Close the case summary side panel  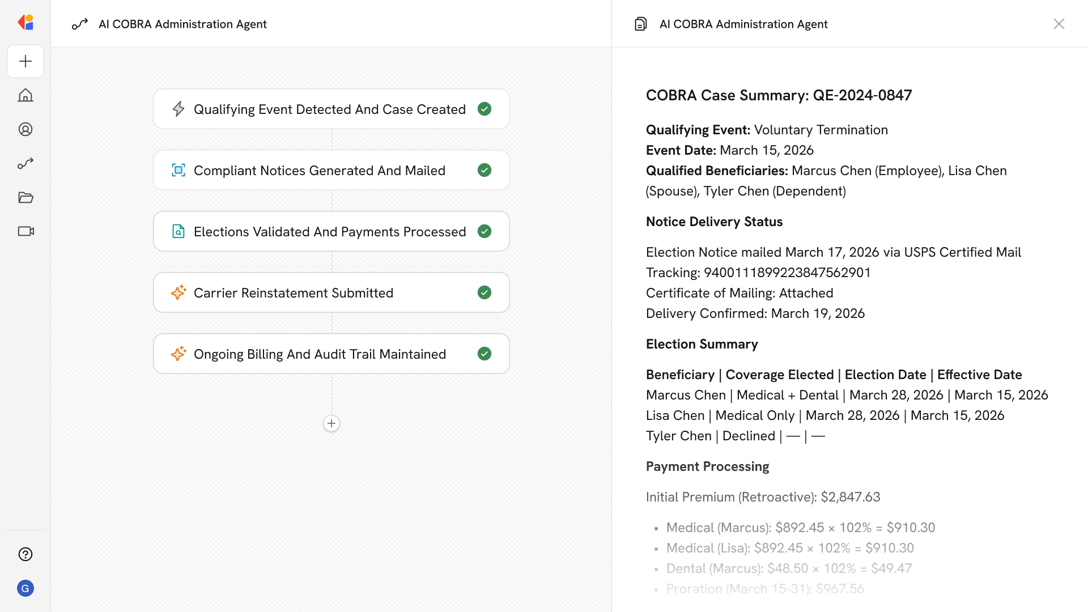pos(1059,24)
